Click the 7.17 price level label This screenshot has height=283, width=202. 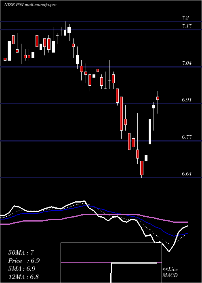[187, 26]
